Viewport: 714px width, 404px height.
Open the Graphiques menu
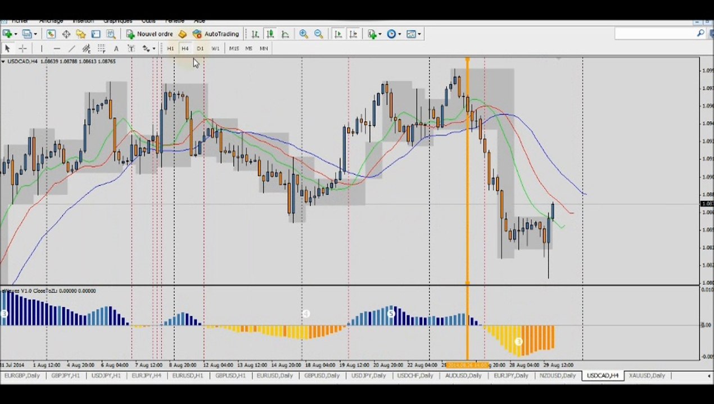[x=118, y=21]
